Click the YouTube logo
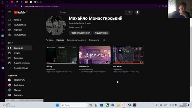This screenshot has height=108, width=192. 20,12
